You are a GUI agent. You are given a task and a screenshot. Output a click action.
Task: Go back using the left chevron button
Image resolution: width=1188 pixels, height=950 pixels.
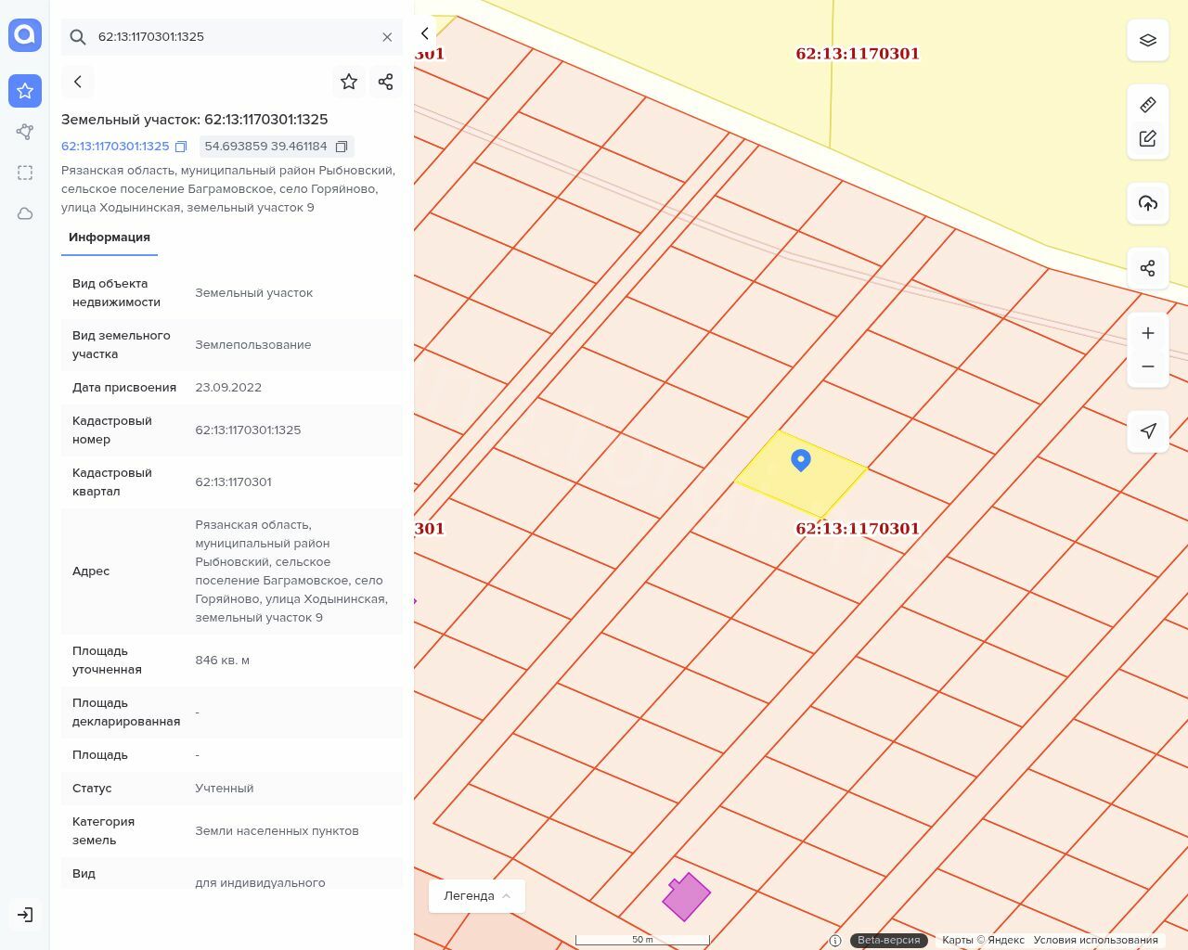coord(78,82)
